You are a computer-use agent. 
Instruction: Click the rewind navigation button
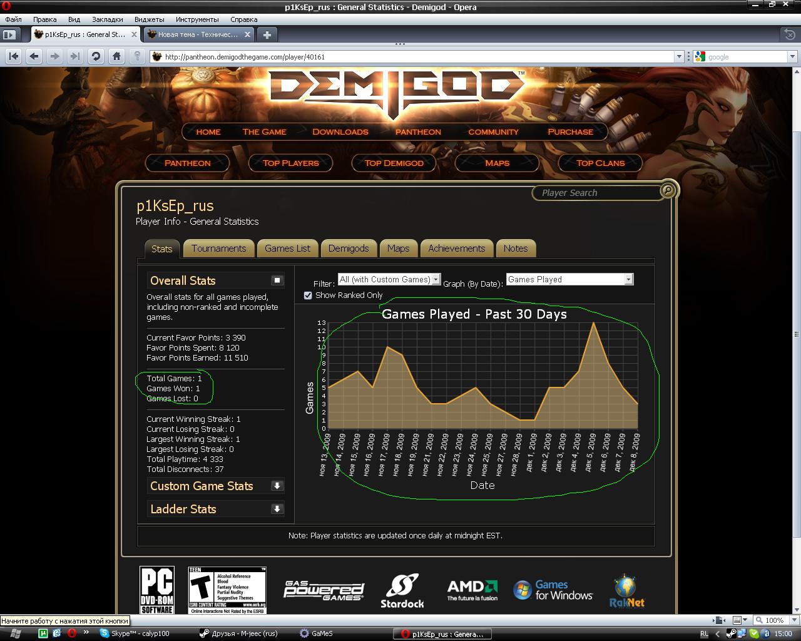pyautogui.click(x=13, y=56)
